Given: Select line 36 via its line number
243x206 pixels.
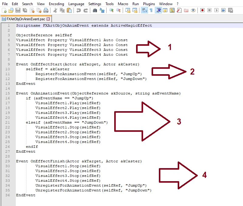Looking at the screenshot, I should tap(8, 195).
